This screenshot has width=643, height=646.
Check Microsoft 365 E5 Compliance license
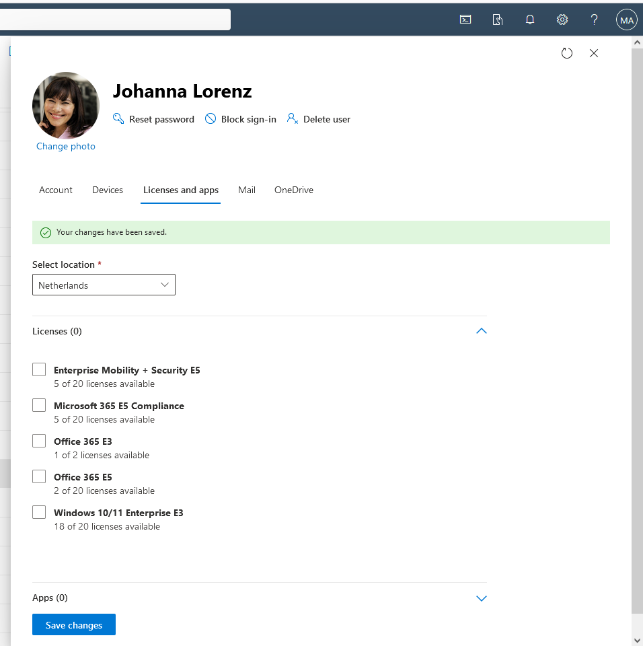[39, 405]
